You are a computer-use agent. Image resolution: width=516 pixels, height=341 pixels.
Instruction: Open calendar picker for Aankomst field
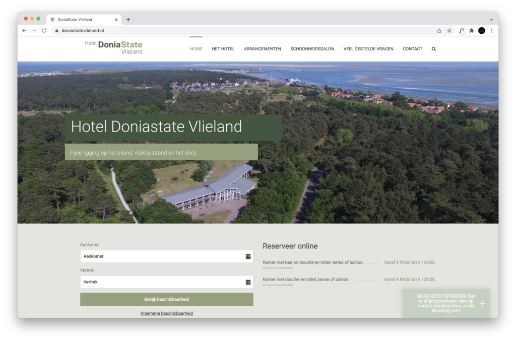coord(248,256)
